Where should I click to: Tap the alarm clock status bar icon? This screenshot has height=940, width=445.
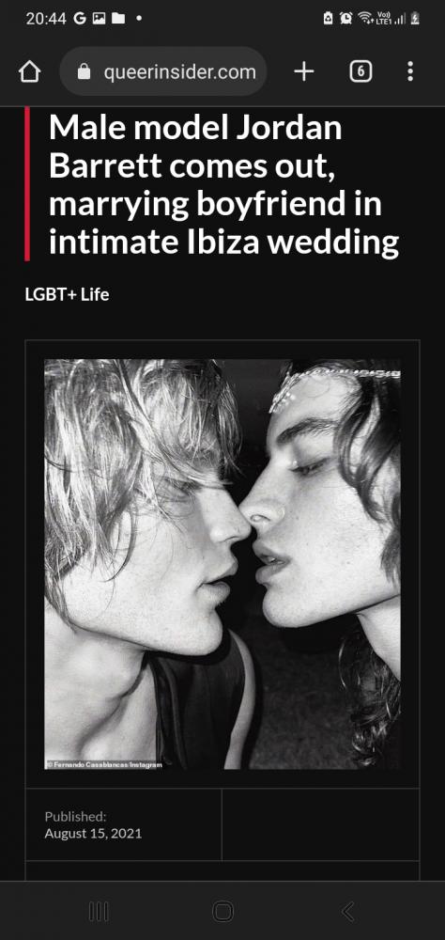pos(345,19)
